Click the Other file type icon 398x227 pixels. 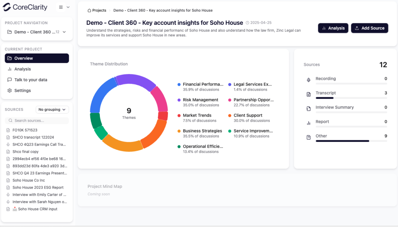309,137
